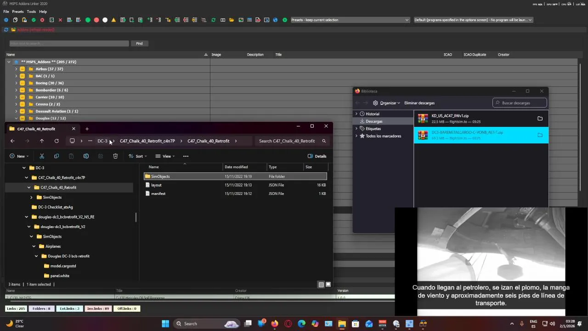Open the Help menu
588x331 pixels.
(x=43, y=11)
